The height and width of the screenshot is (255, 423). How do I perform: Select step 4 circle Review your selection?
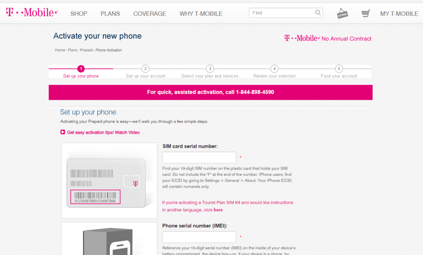pos(274,69)
